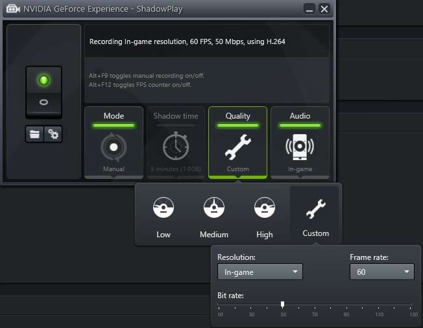This screenshot has width=423, height=328.
Task: Open the Quality tab
Action: [237, 143]
